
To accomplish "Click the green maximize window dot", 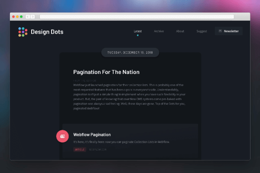I will [x=21, y=17].
